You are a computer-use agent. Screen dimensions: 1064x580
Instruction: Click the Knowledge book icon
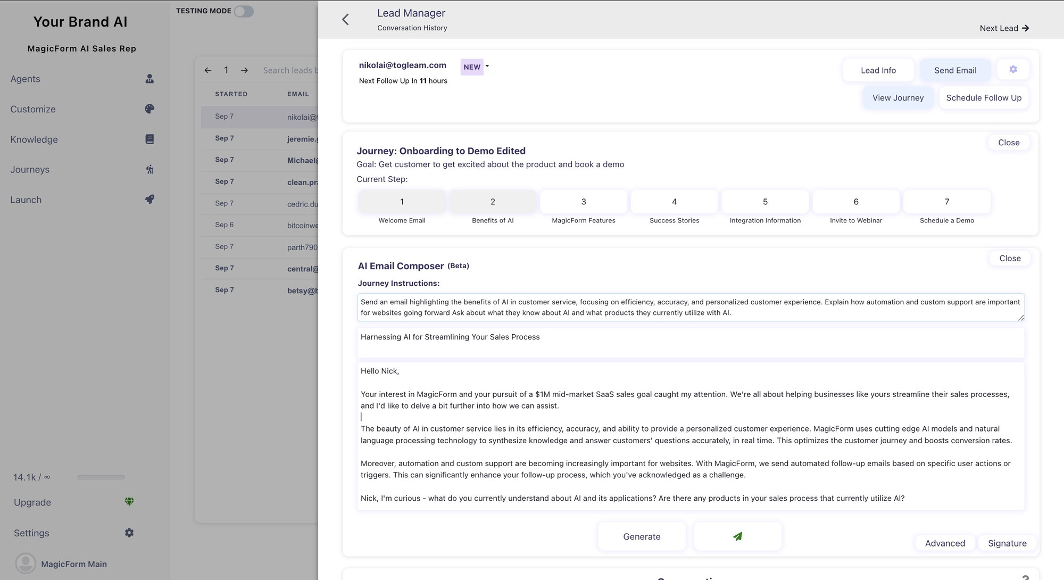tap(149, 139)
